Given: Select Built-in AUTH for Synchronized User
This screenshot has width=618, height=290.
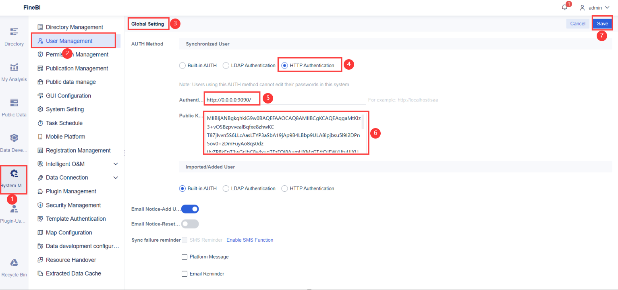Looking at the screenshot, I should [x=182, y=65].
